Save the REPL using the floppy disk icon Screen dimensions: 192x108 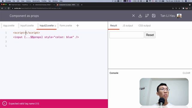click(154, 16)
